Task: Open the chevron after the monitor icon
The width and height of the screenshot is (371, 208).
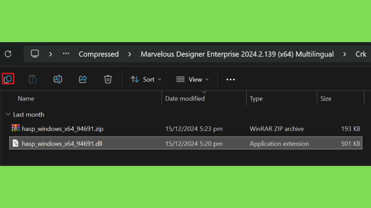Action: coord(50,54)
